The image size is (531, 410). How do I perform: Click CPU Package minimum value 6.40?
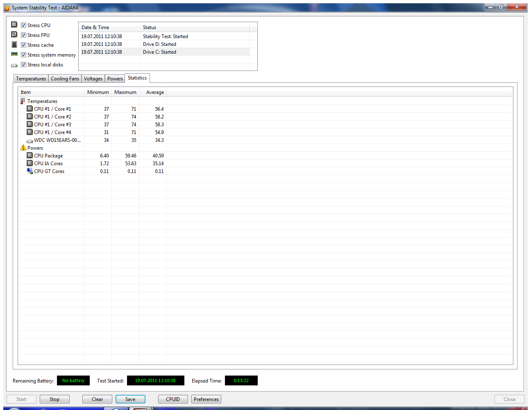pos(104,156)
